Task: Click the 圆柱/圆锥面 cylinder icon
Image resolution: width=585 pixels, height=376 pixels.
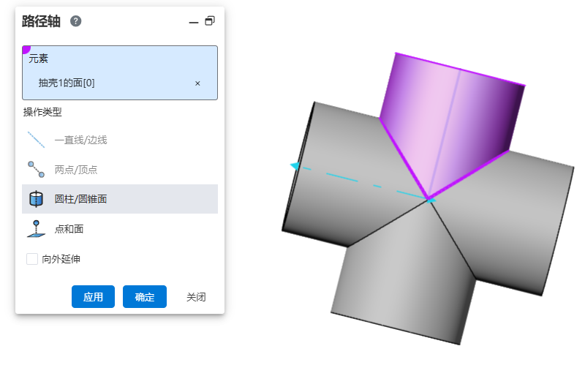Action: tap(36, 199)
